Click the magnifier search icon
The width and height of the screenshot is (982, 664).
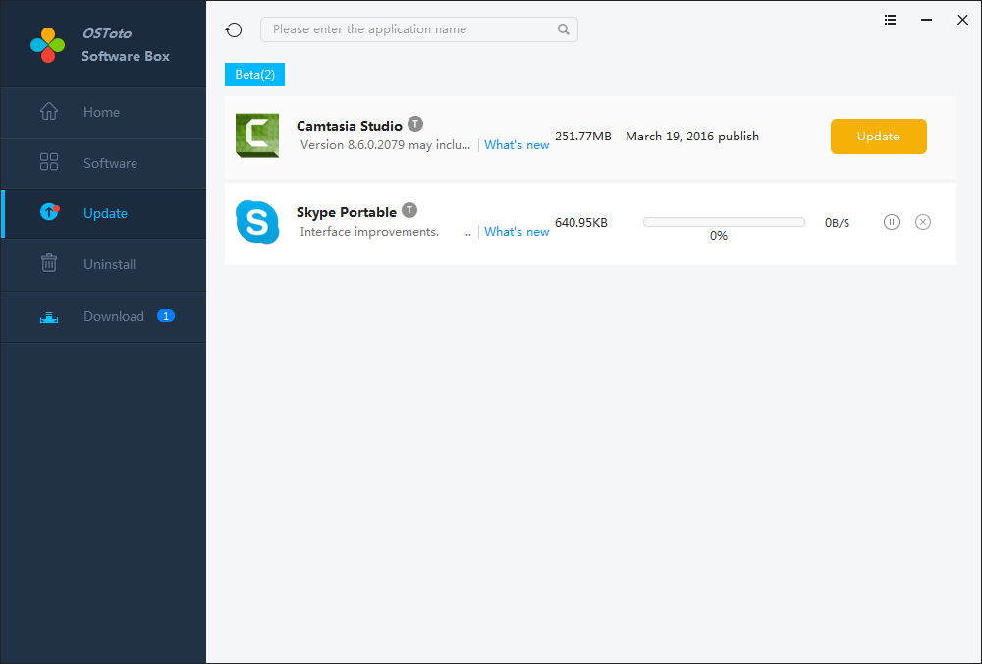tap(564, 29)
